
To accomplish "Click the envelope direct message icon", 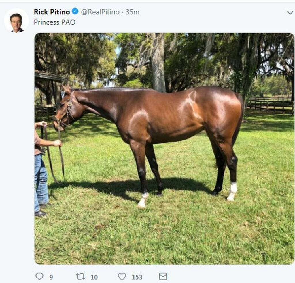I will 163,276.
